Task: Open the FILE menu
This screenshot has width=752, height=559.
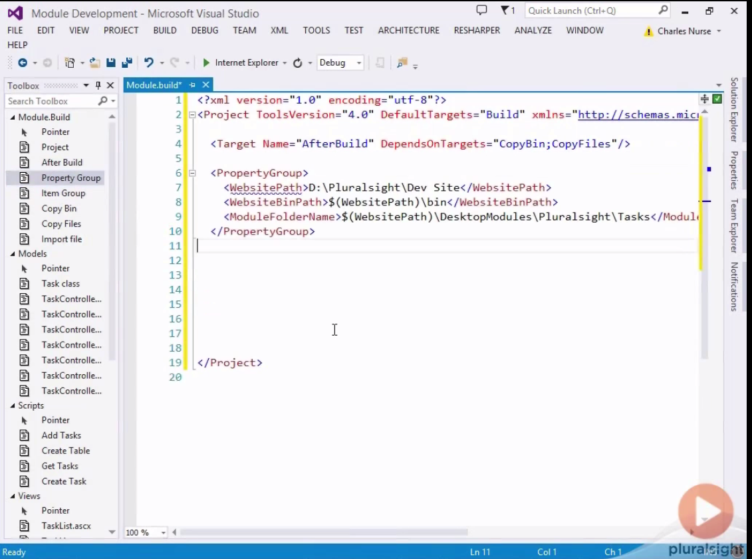Action: pos(15,30)
